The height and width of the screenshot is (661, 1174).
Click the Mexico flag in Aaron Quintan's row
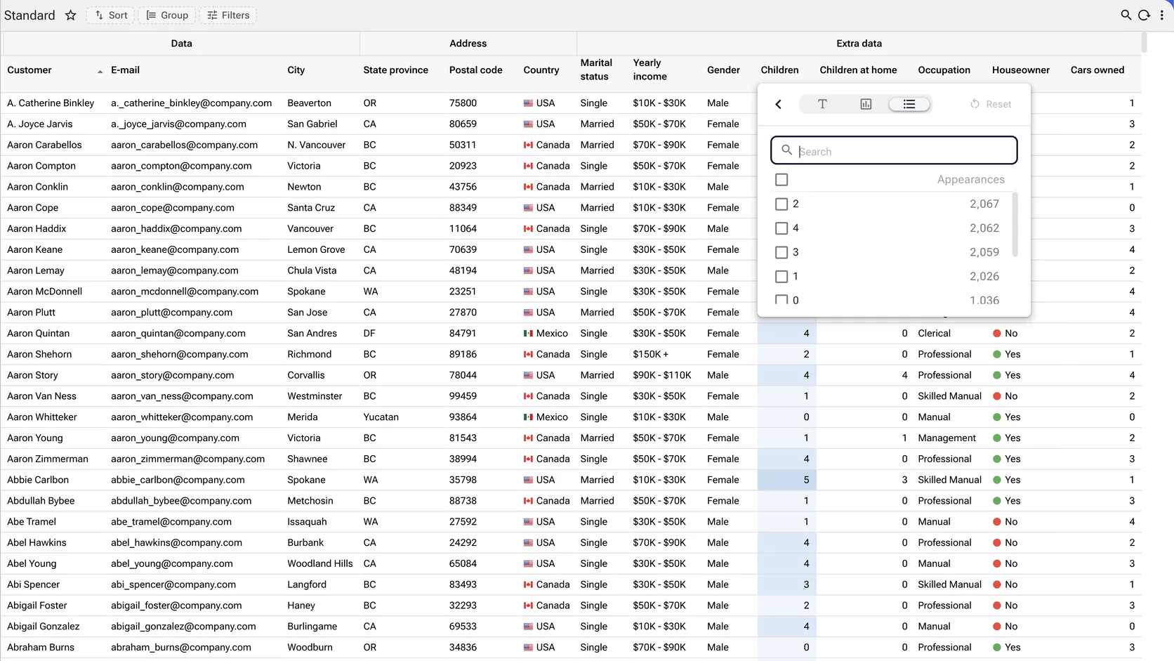point(528,334)
